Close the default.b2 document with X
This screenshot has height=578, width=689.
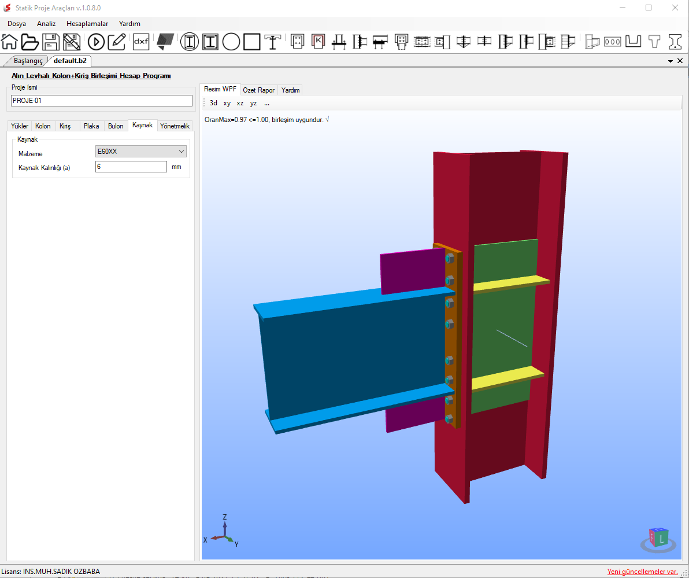680,61
